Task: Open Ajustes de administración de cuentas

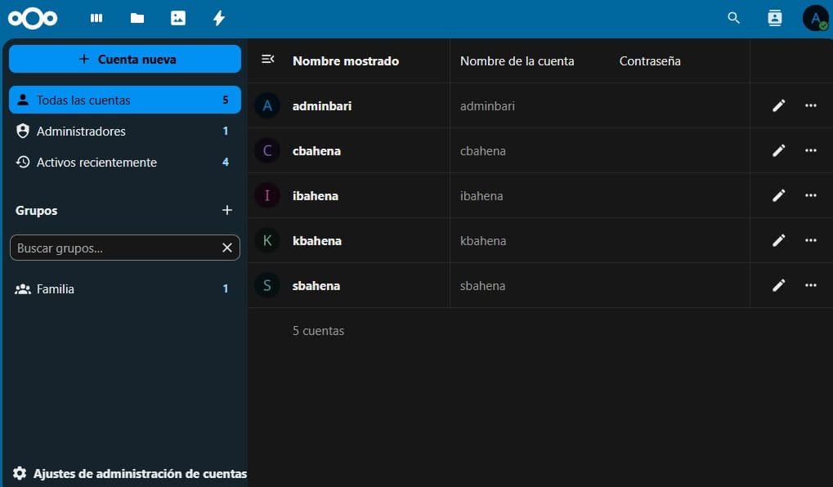Action: [130, 473]
